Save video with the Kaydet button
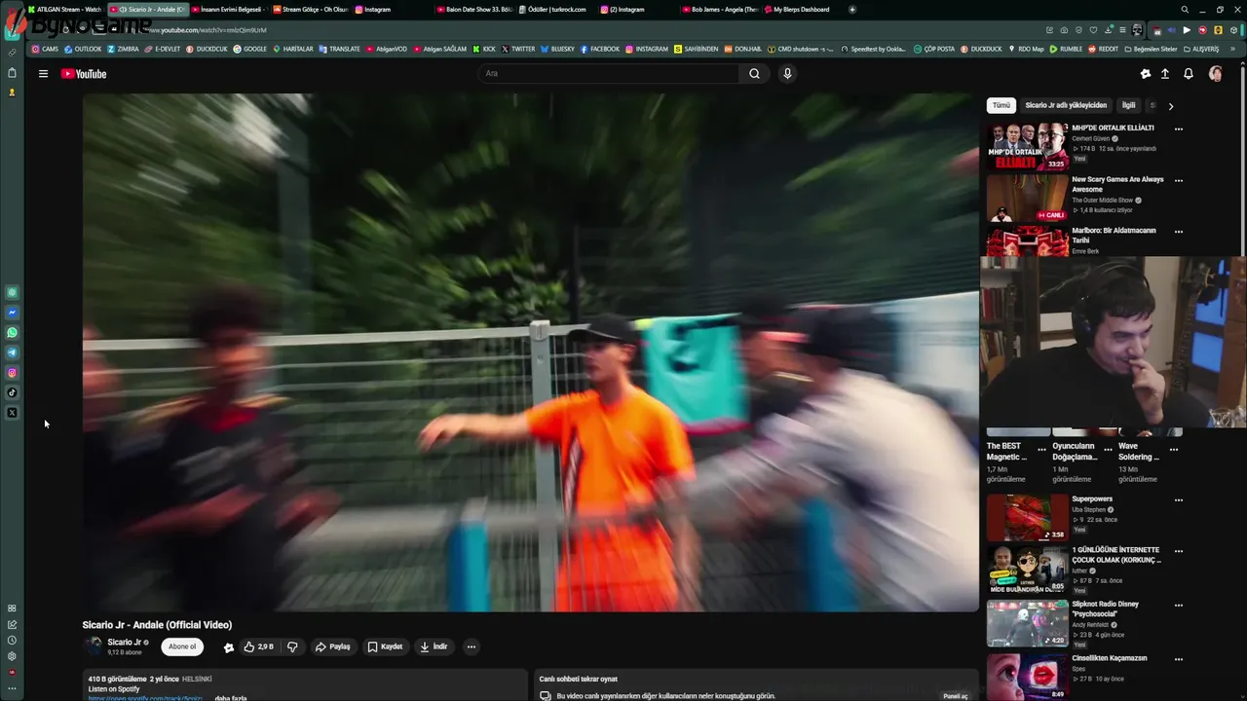This screenshot has width=1247, height=701. 385,646
